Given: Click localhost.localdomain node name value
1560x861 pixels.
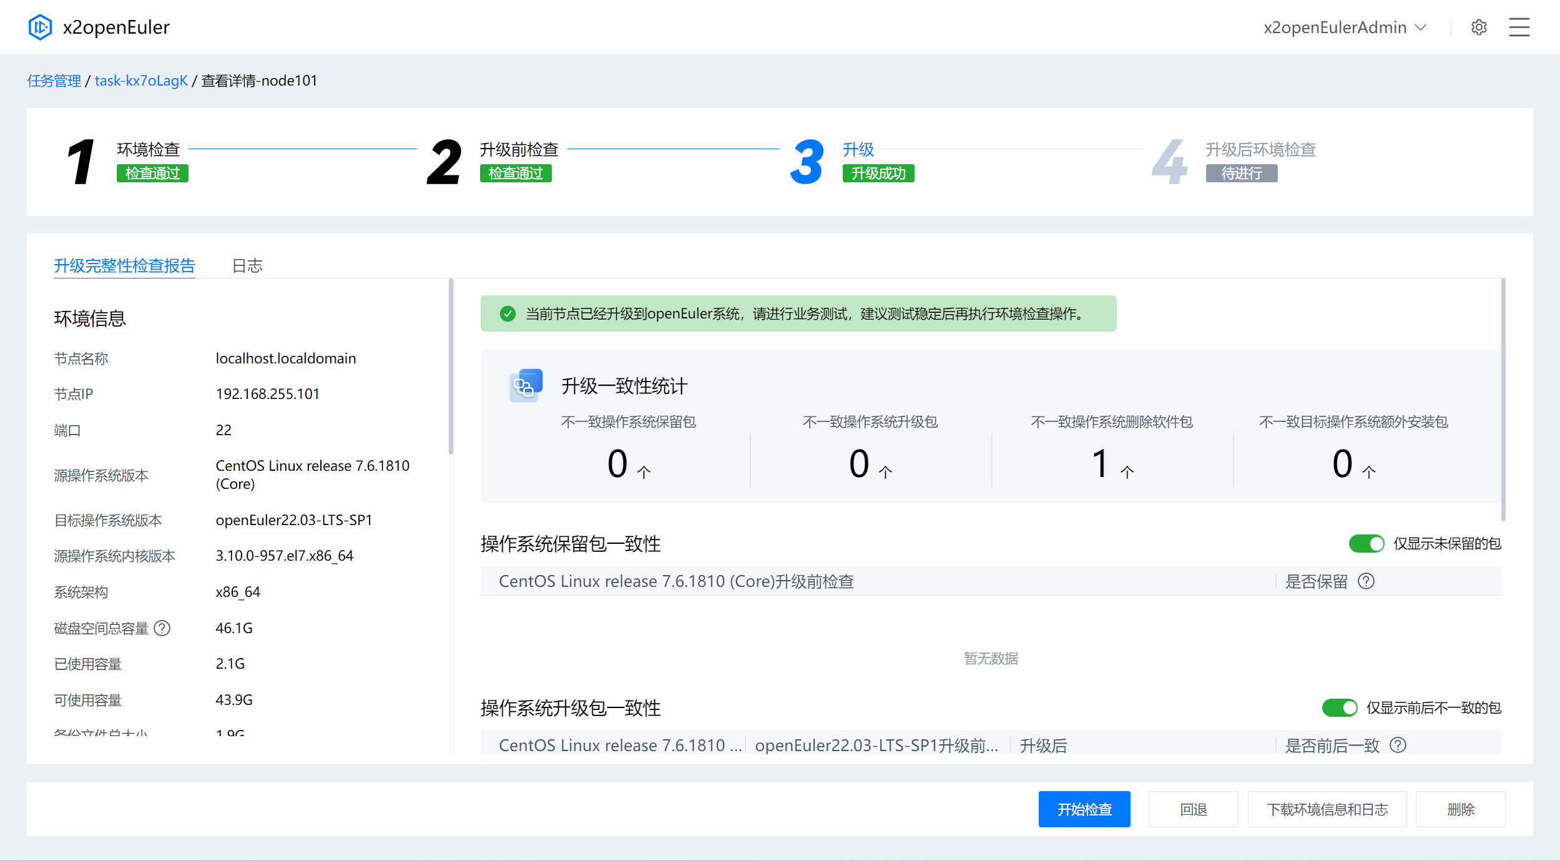Looking at the screenshot, I should click(286, 358).
